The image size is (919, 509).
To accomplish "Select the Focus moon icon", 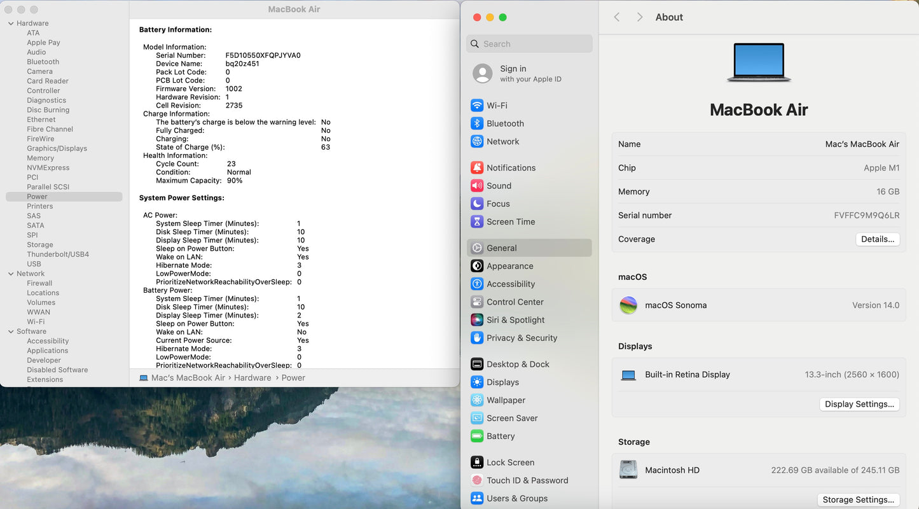I will [476, 204].
